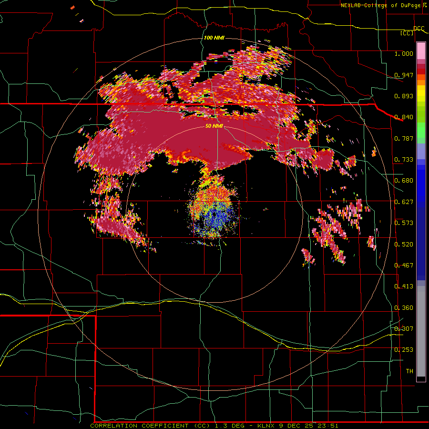Click the 0.413 scale value
Image resolution: width=429 pixels, height=429 pixels.
[x=404, y=286]
